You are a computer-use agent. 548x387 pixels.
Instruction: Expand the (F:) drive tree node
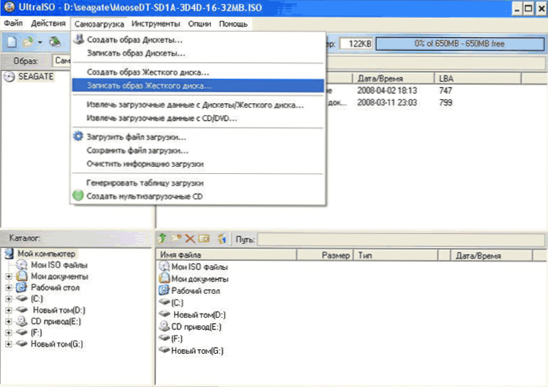click(x=8, y=332)
